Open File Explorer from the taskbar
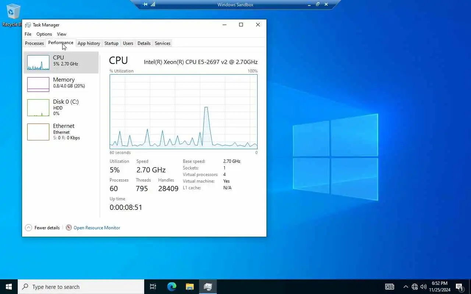471x294 pixels. [190, 287]
